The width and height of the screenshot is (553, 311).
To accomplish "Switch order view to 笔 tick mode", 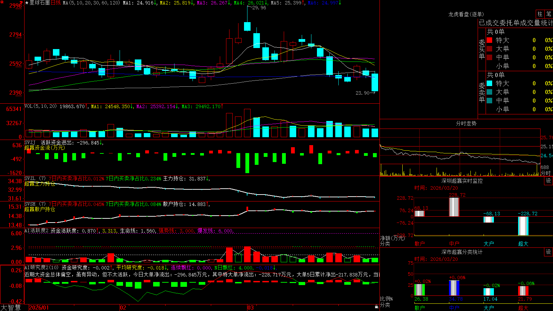I will click(x=549, y=14).
